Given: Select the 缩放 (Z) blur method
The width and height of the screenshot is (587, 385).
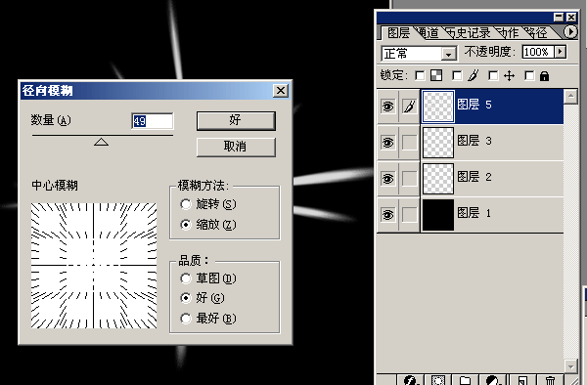Looking at the screenshot, I should coord(186,225).
